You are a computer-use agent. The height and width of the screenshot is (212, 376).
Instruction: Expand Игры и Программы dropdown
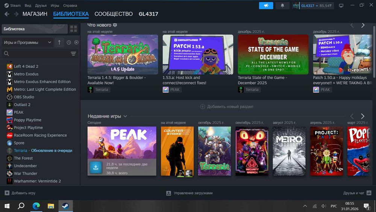tap(27, 43)
